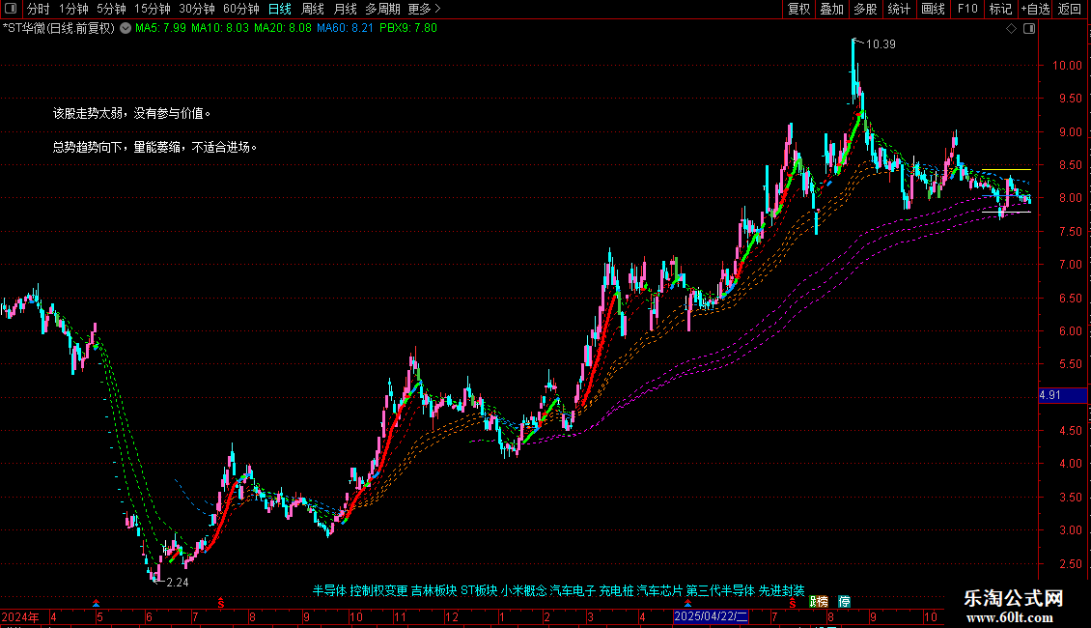Click the 统计 statistics button
The height and width of the screenshot is (628, 1091).
(899, 9)
